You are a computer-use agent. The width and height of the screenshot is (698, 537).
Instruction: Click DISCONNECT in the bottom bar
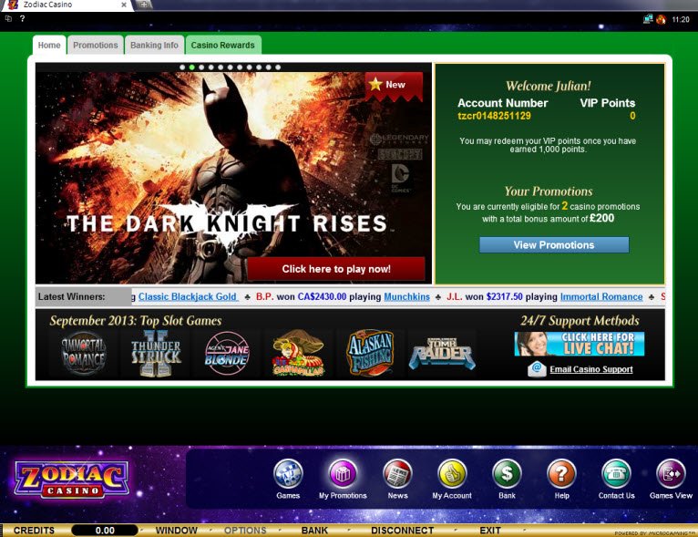coord(403,531)
